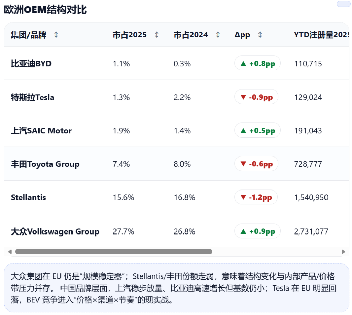This screenshot has height=315, width=352.
Task: Click the red -0.9pp badge for Tesla
Action: click(256, 97)
